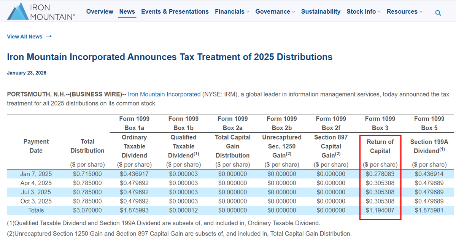Click the article headline about 2025 Distributions

[170, 57]
